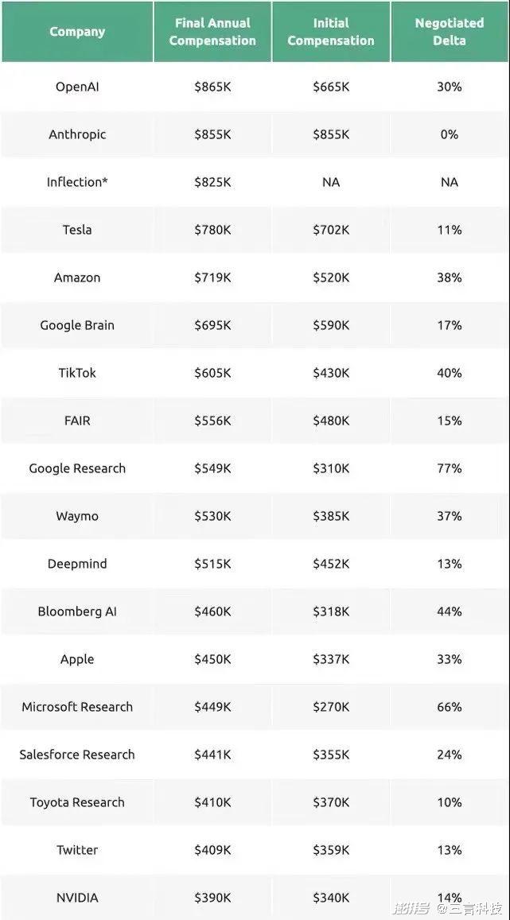This screenshot has width=510, height=920.
Task: Select Google Research's 77% delta
Action: 450,468
